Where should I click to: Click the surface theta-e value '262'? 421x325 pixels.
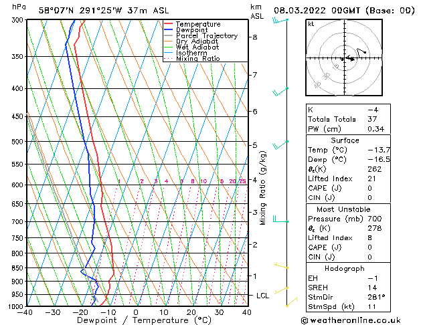point(375,169)
